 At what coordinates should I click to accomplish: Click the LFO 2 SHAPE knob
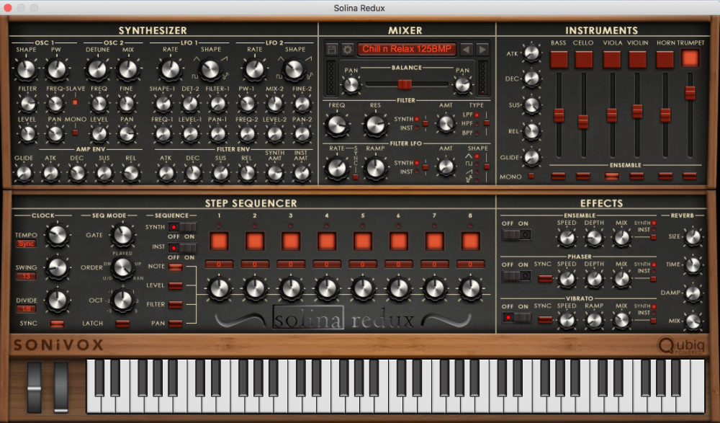[x=294, y=69]
